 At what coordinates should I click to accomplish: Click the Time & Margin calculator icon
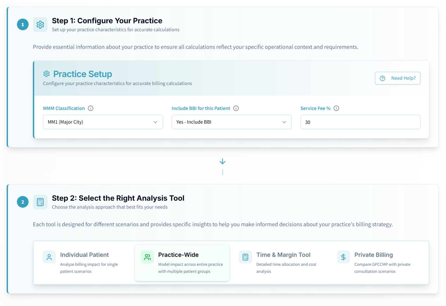click(245, 257)
